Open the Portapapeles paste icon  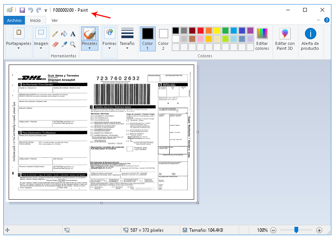click(19, 32)
